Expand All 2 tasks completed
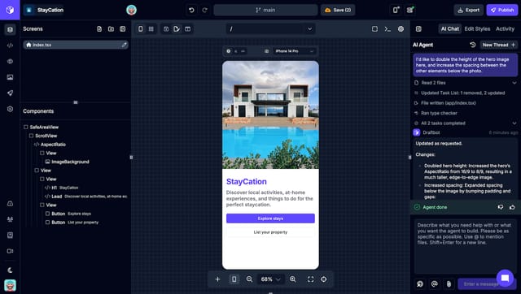The width and height of the screenshot is (521, 294). point(466,123)
